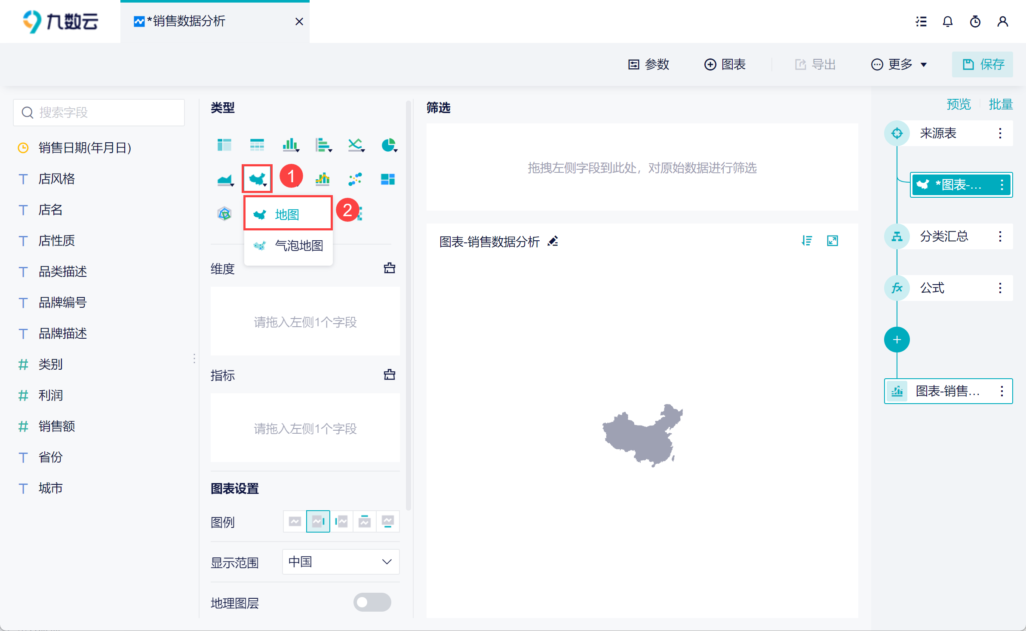Select the scatter plot chart type icon
Image resolution: width=1026 pixels, height=631 pixels.
point(355,179)
